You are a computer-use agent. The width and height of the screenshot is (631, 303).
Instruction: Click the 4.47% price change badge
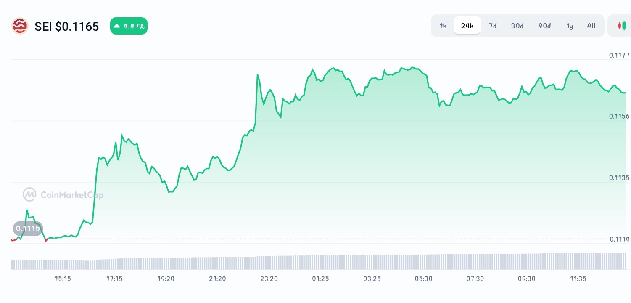[x=129, y=26]
